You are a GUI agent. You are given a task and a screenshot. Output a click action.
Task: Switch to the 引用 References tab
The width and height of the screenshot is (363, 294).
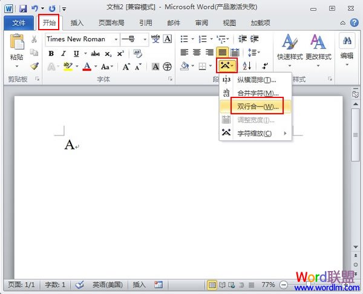[x=146, y=23]
